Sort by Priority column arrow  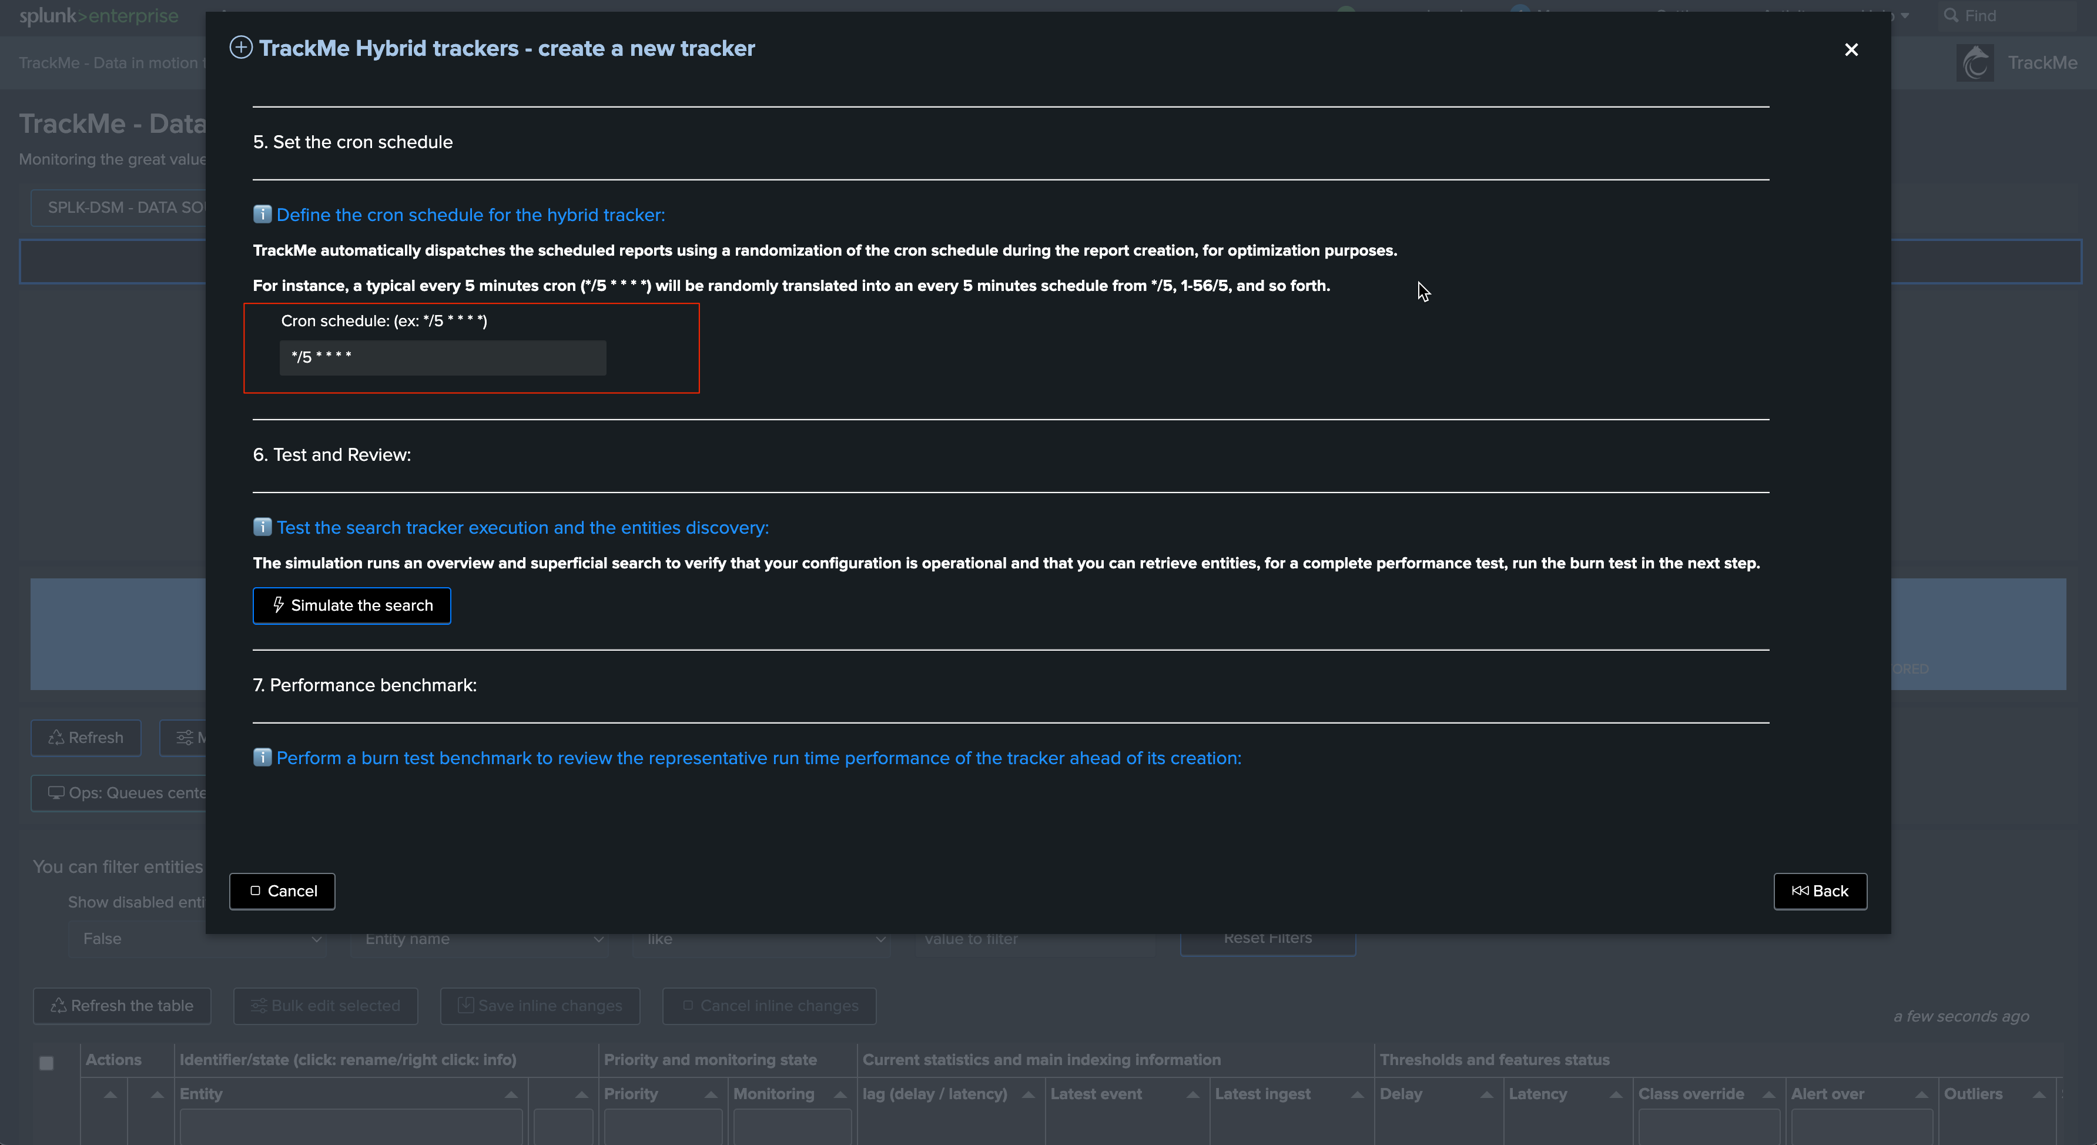pos(711,1094)
